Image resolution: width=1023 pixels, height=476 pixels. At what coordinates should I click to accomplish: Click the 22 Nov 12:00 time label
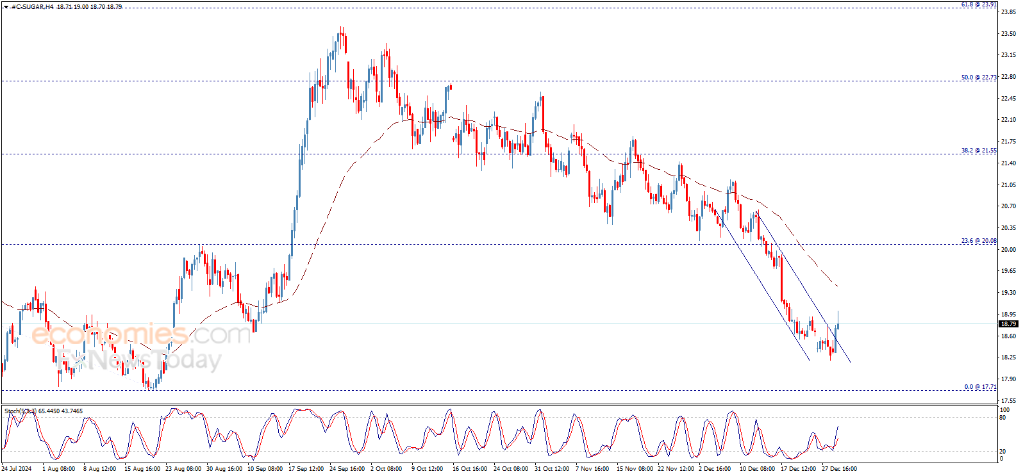(676, 469)
